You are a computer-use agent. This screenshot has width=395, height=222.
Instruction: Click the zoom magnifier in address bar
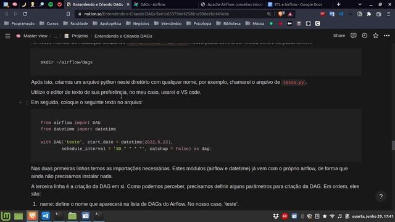(x=269, y=14)
